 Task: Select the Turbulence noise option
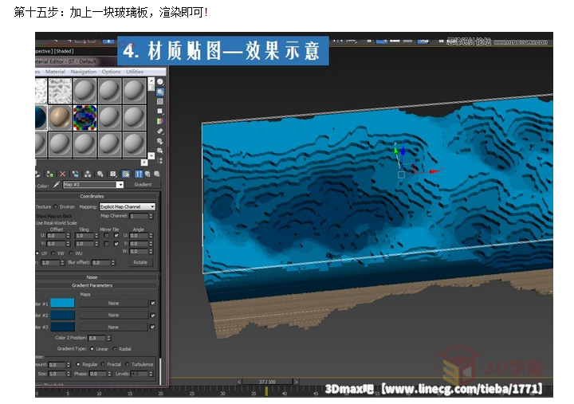click(x=127, y=364)
